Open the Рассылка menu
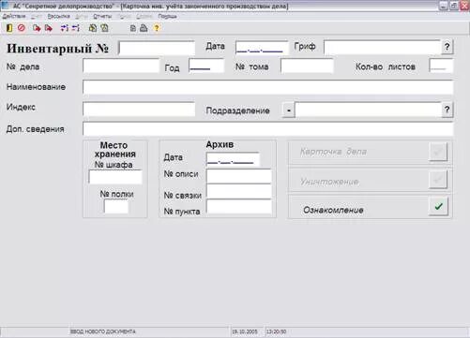470x338 pixels. pyautogui.click(x=58, y=16)
